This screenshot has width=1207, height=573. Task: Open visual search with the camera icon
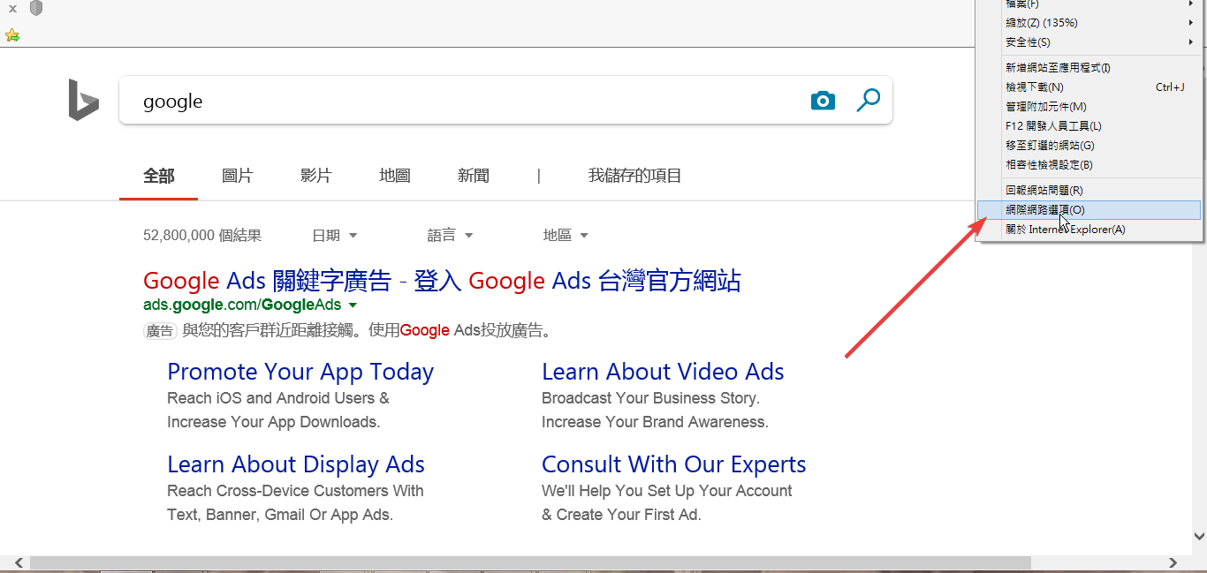(x=823, y=101)
